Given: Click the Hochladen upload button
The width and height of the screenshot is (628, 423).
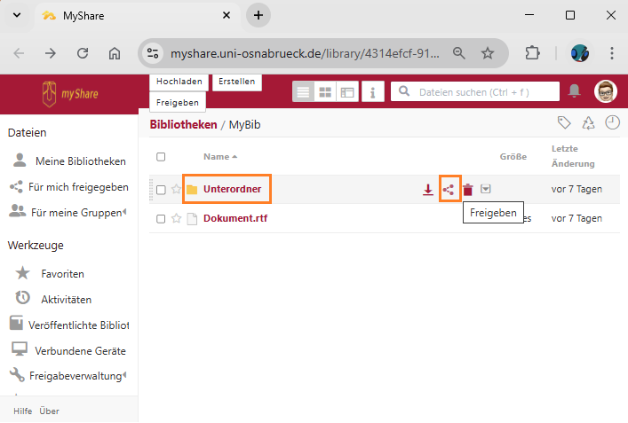Looking at the screenshot, I should (x=179, y=82).
